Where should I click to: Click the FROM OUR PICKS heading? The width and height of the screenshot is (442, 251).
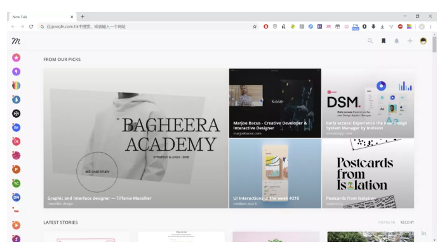(x=62, y=60)
